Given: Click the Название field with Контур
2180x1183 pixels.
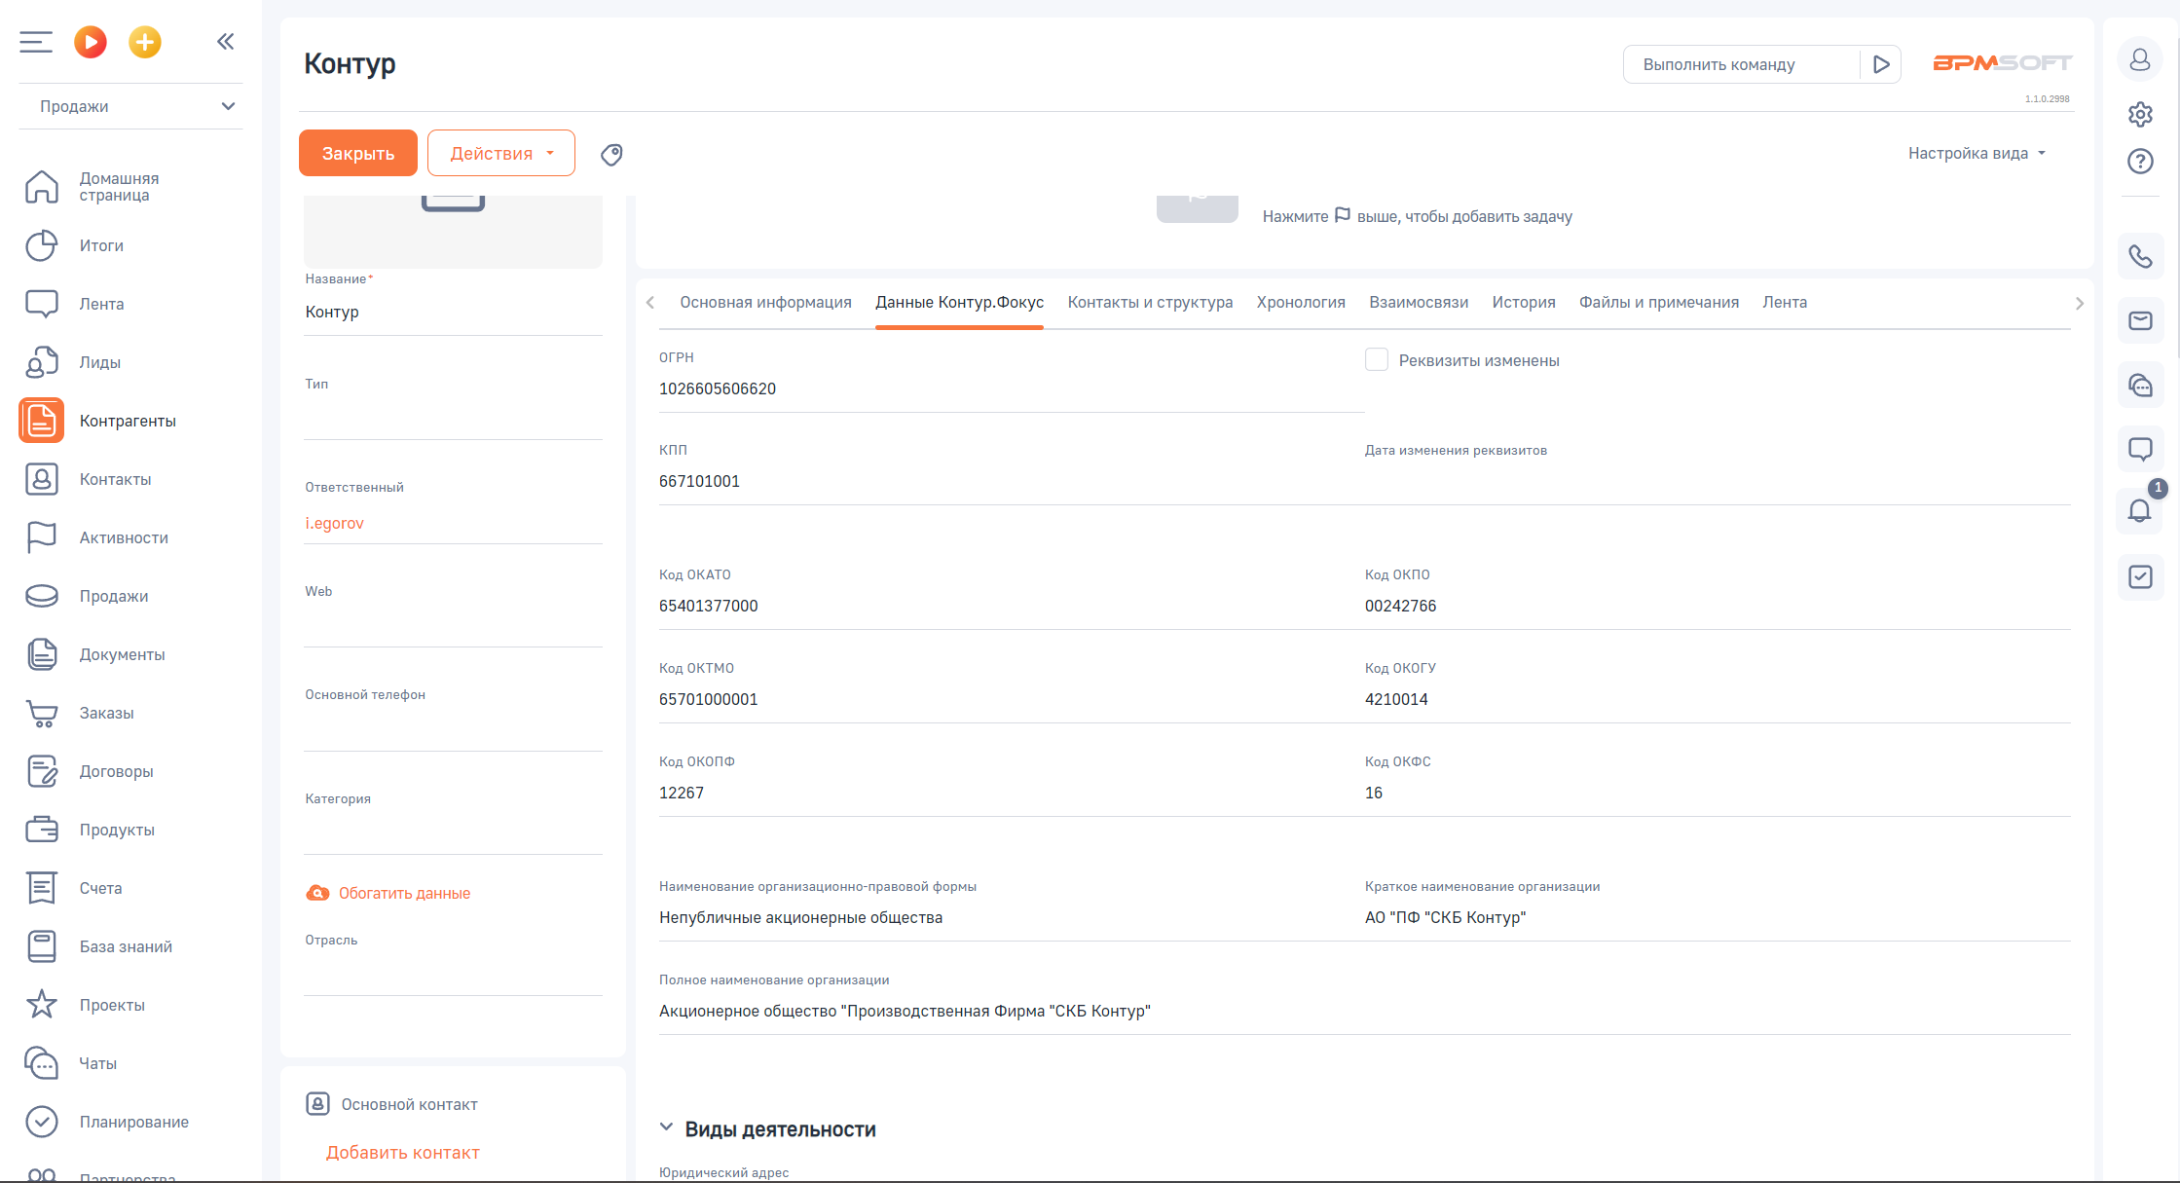Looking at the screenshot, I should [x=454, y=312].
